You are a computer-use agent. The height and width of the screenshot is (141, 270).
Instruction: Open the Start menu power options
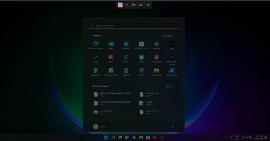click(173, 127)
